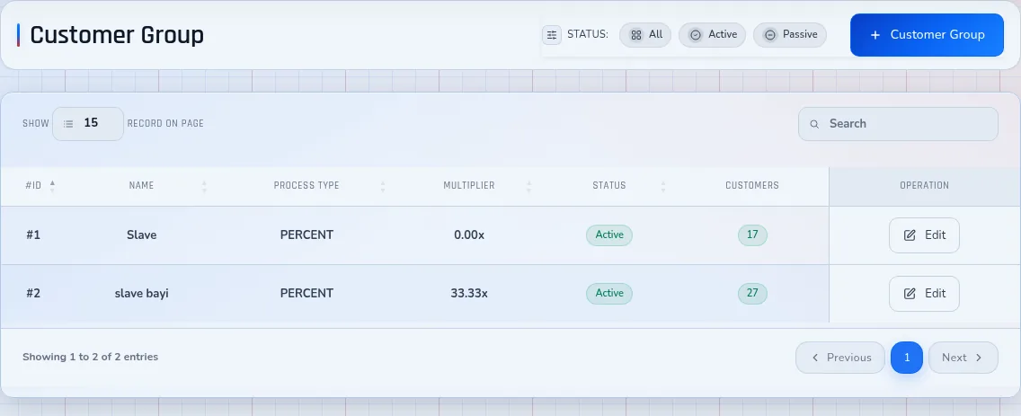Click the Active badge in slave bayi row

tap(608, 294)
